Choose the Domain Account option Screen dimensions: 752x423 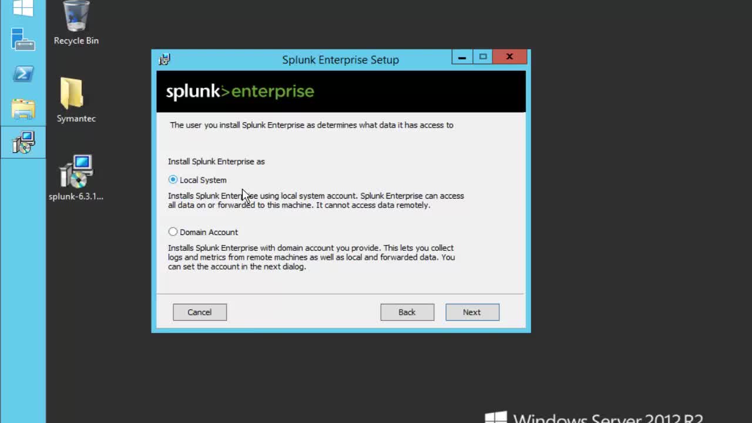[x=173, y=232]
